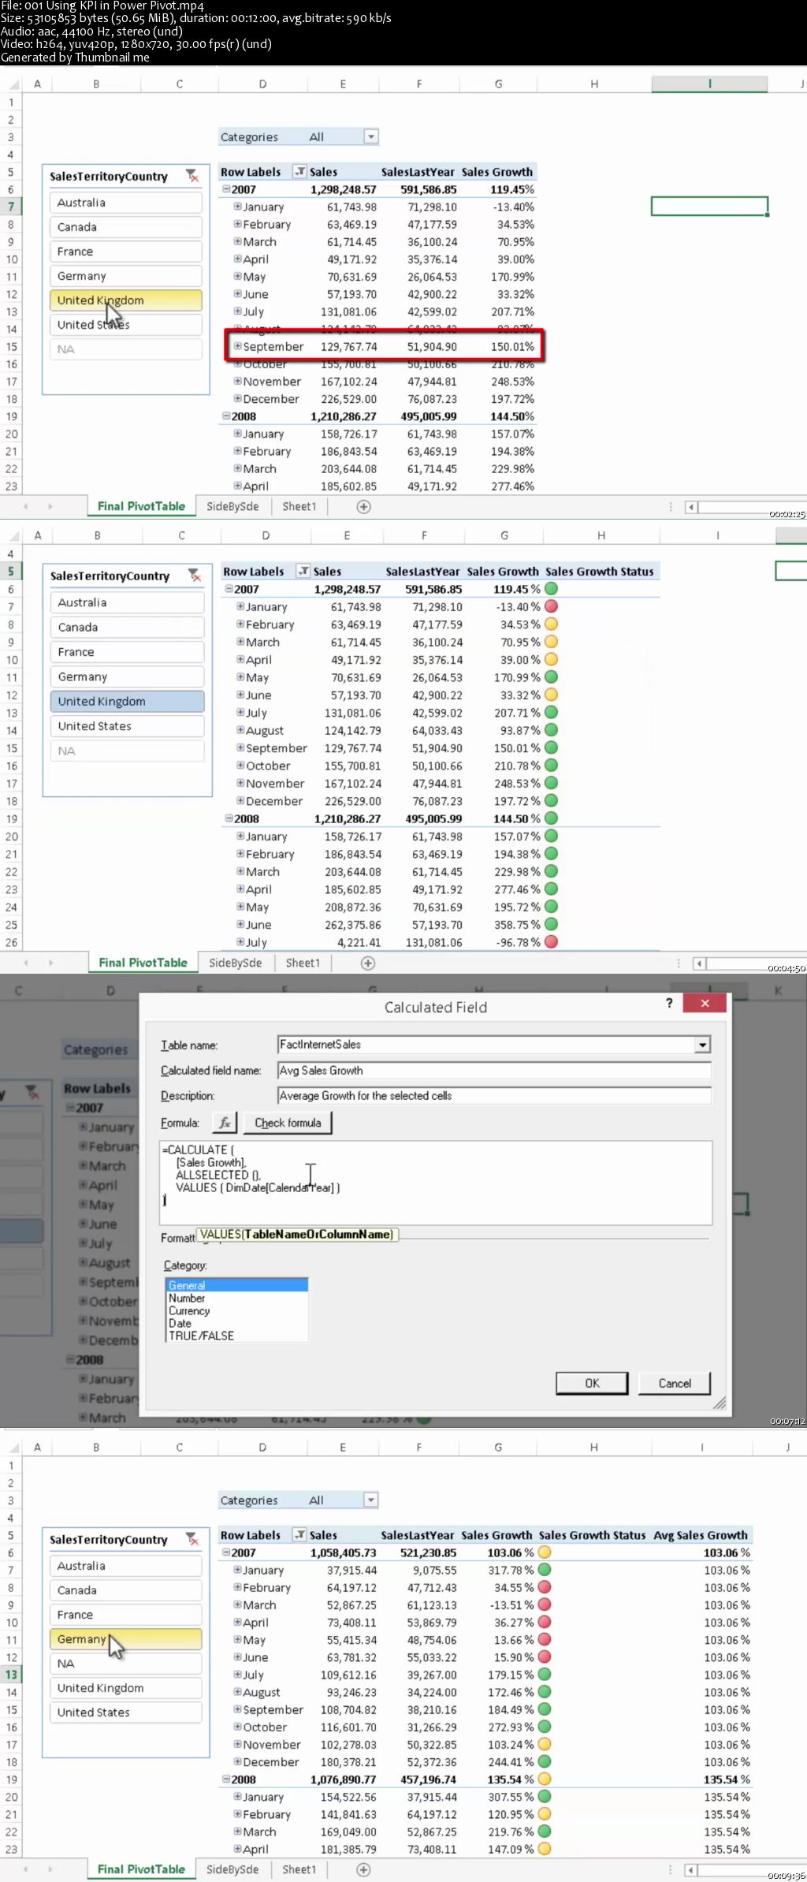
Task: Open Row Labels filter in the 00:09:36 frame
Action: pyautogui.click(x=299, y=1534)
